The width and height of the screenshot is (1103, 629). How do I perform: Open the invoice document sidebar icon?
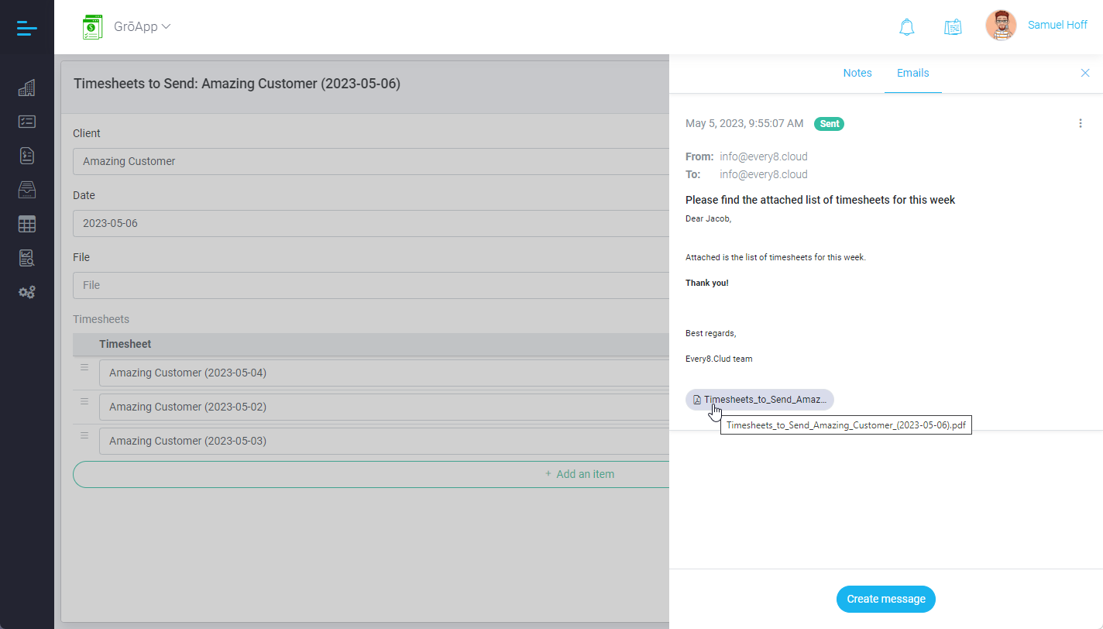[x=26, y=156]
